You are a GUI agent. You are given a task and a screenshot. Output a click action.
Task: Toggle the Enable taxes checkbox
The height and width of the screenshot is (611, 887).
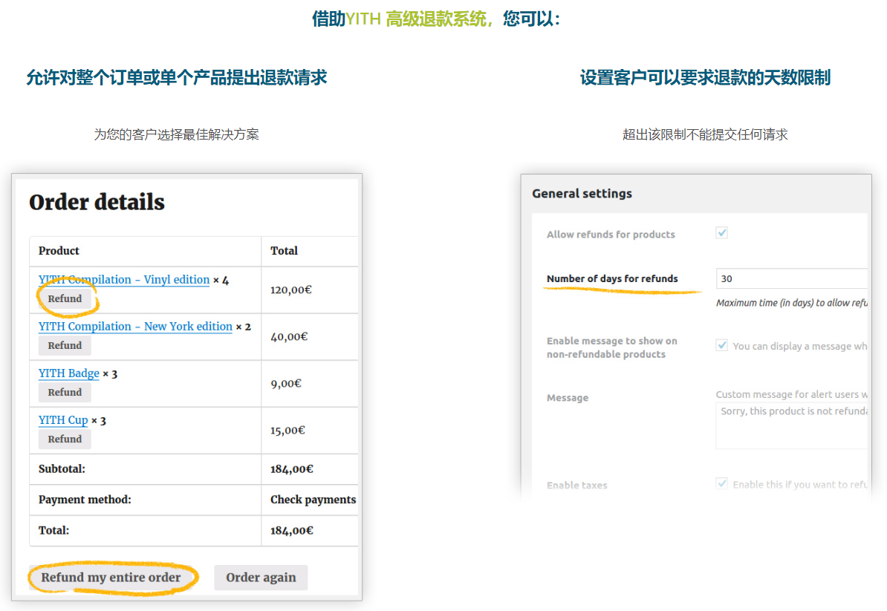pyautogui.click(x=722, y=483)
